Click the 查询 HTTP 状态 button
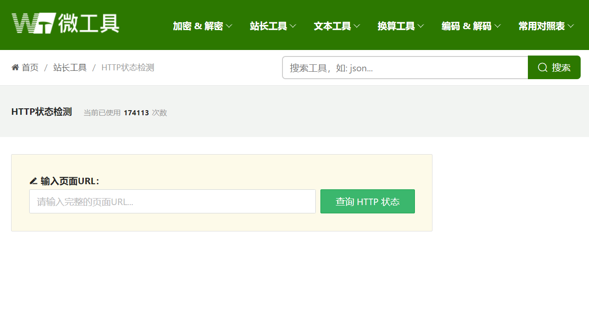589x318 pixels. click(x=368, y=201)
